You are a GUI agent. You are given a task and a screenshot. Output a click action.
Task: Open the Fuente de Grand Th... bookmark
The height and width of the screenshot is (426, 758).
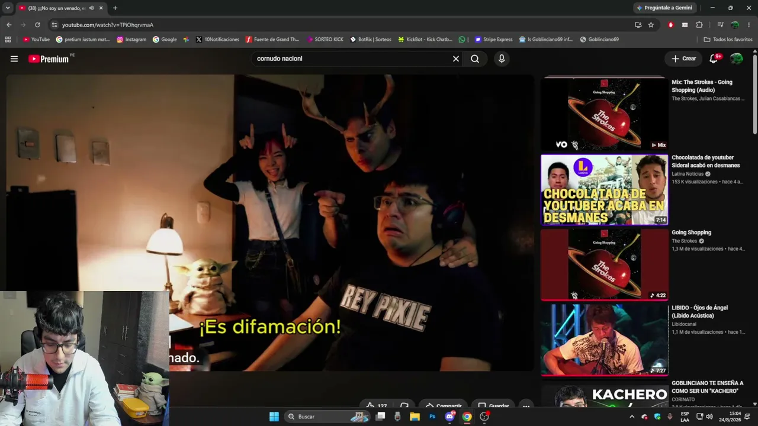pyautogui.click(x=272, y=40)
